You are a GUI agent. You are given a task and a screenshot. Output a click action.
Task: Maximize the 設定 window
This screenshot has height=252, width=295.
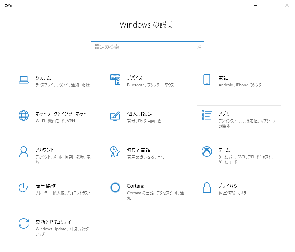271,5
